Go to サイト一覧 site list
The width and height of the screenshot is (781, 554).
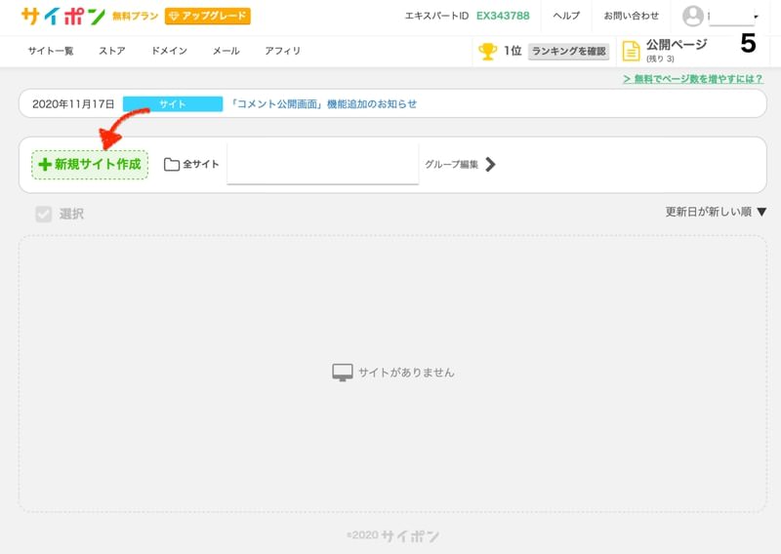[51, 51]
